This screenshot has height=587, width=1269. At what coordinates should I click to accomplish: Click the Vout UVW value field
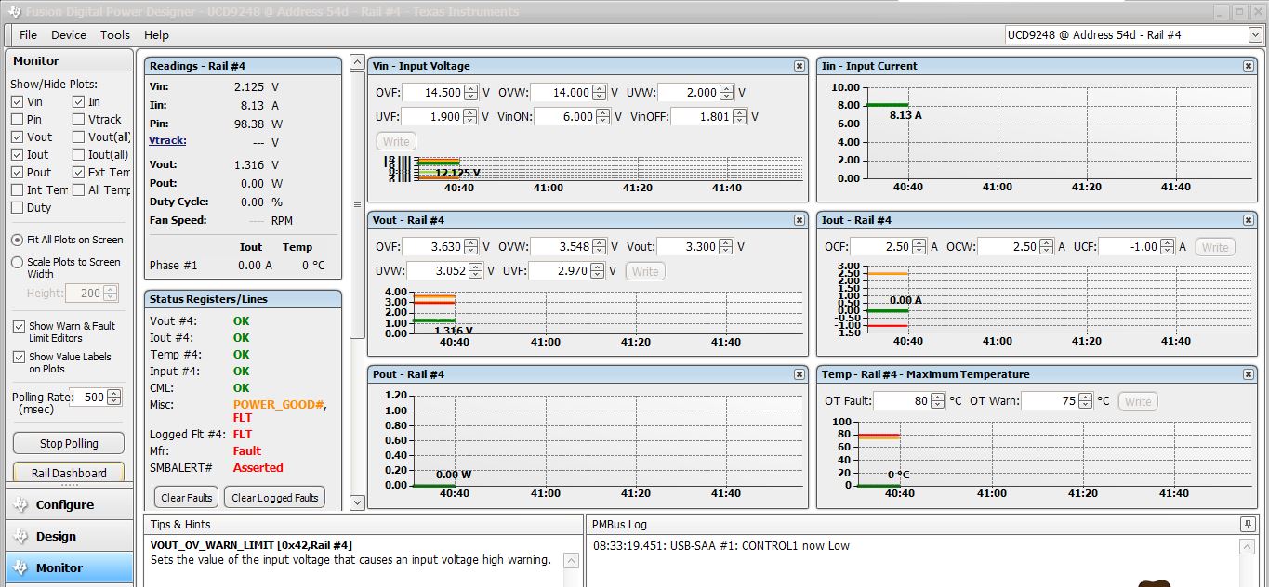tap(436, 271)
